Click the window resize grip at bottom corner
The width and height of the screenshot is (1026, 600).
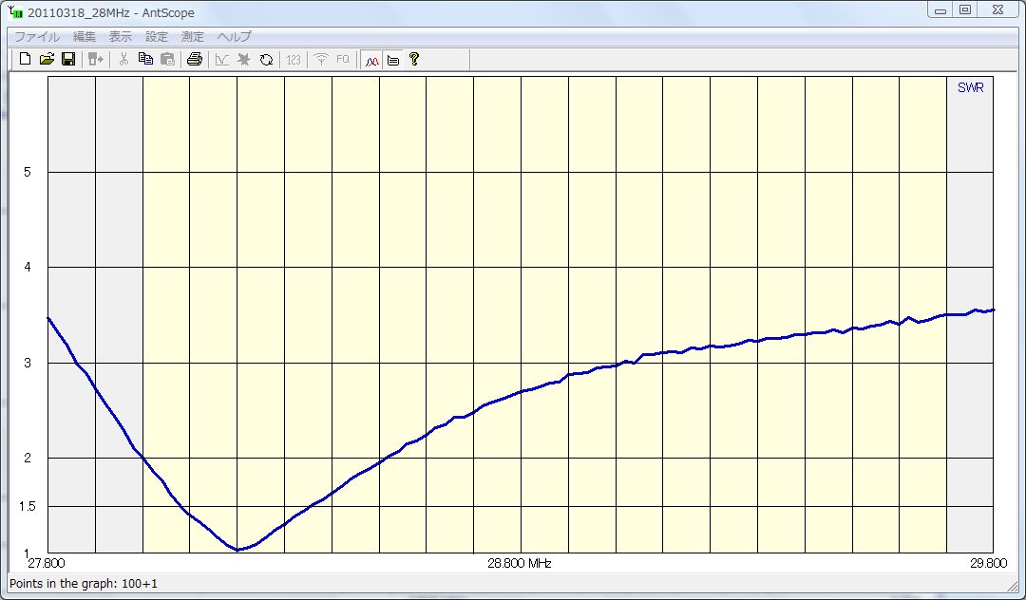[1013, 587]
